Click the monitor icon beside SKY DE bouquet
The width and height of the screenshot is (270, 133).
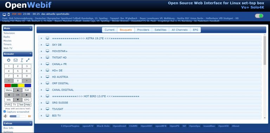[x=47, y=45]
